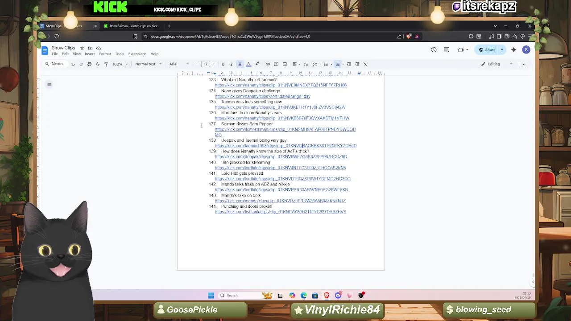Image resolution: width=571 pixels, height=321 pixels.
Task: Open the highlight color picker
Action: point(257,64)
